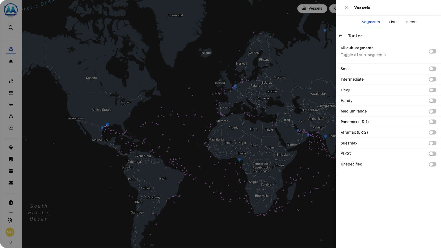This screenshot has width=441, height=248.
Task: Open the messages envelope icon
Action: click(x=11, y=183)
